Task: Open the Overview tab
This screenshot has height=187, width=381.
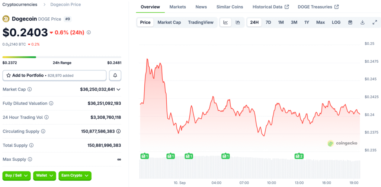Action: (x=150, y=7)
